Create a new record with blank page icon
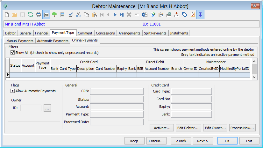 click(x=7, y=15)
